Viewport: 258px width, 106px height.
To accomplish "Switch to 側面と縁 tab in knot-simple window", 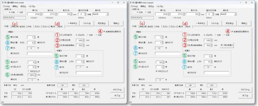I will pos(15,26).
